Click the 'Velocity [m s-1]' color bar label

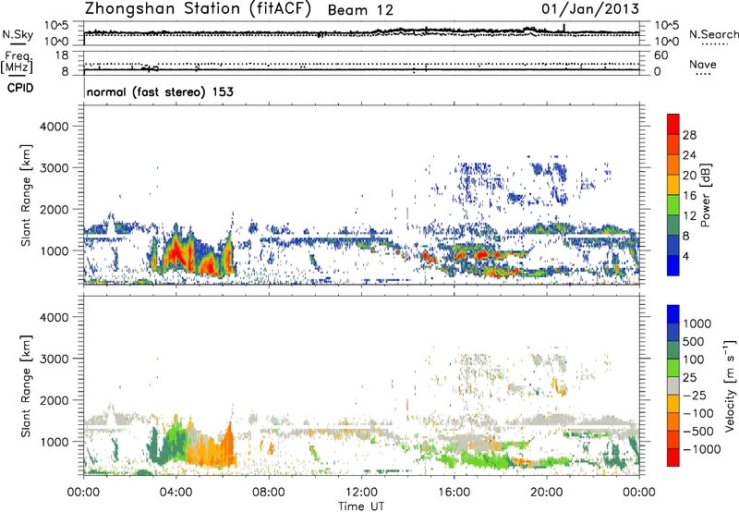point(730,385)
